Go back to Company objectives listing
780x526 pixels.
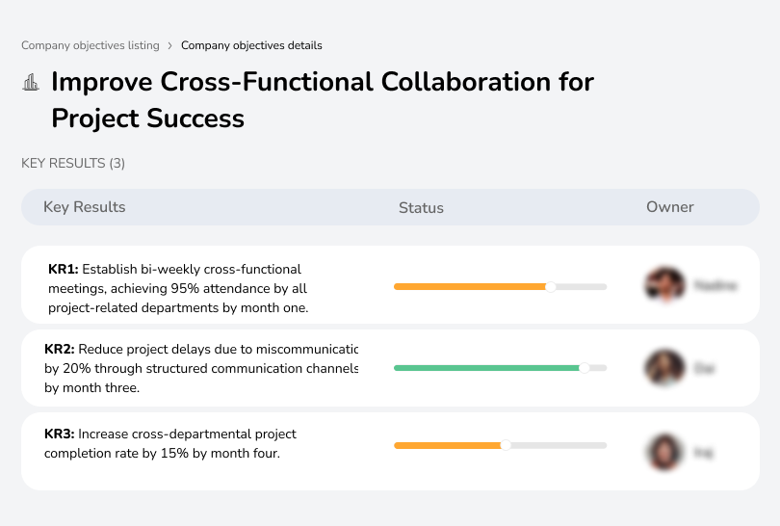click(x=91, y=45)
